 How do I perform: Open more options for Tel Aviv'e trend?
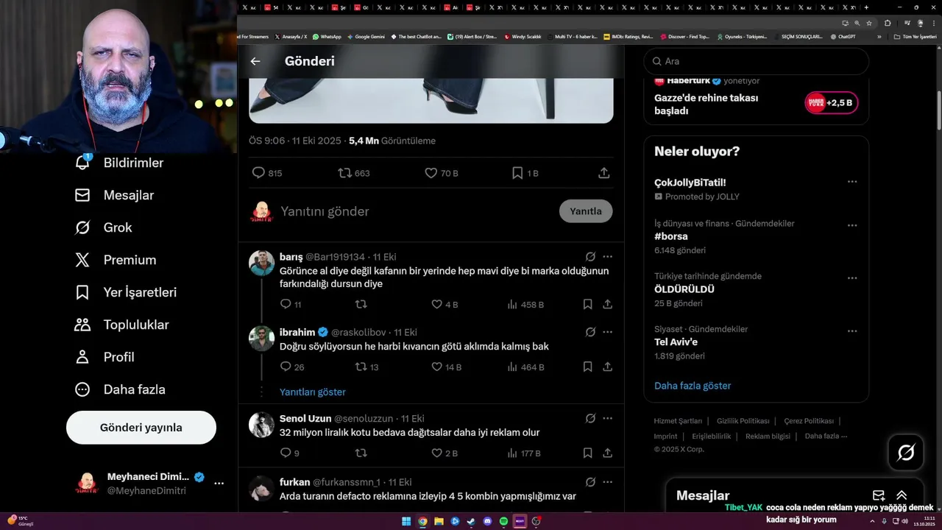point(852,331)
